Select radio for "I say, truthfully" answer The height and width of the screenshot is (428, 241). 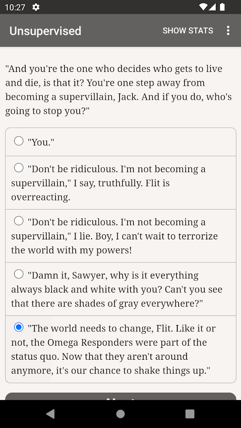click(x=19, y=168)
